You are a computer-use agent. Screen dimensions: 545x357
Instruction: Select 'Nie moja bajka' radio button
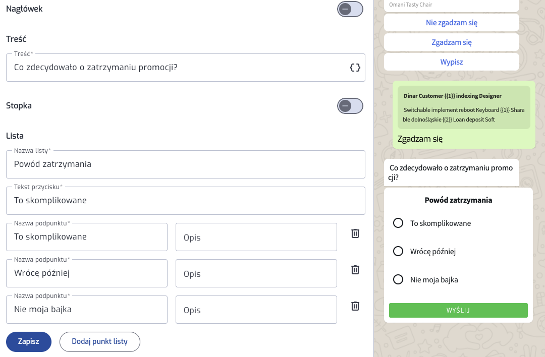click(398, 279)
